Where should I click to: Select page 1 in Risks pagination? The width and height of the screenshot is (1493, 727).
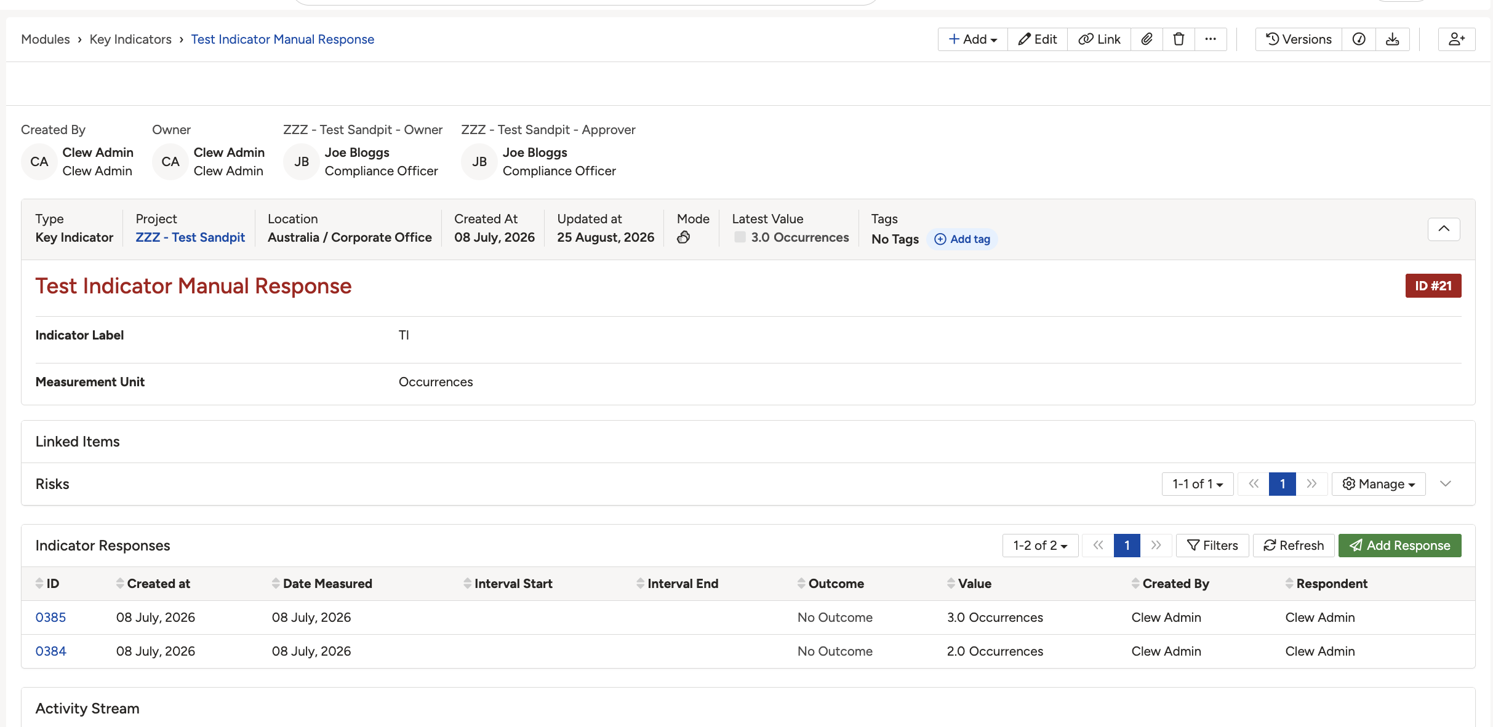pos(1283,484)
